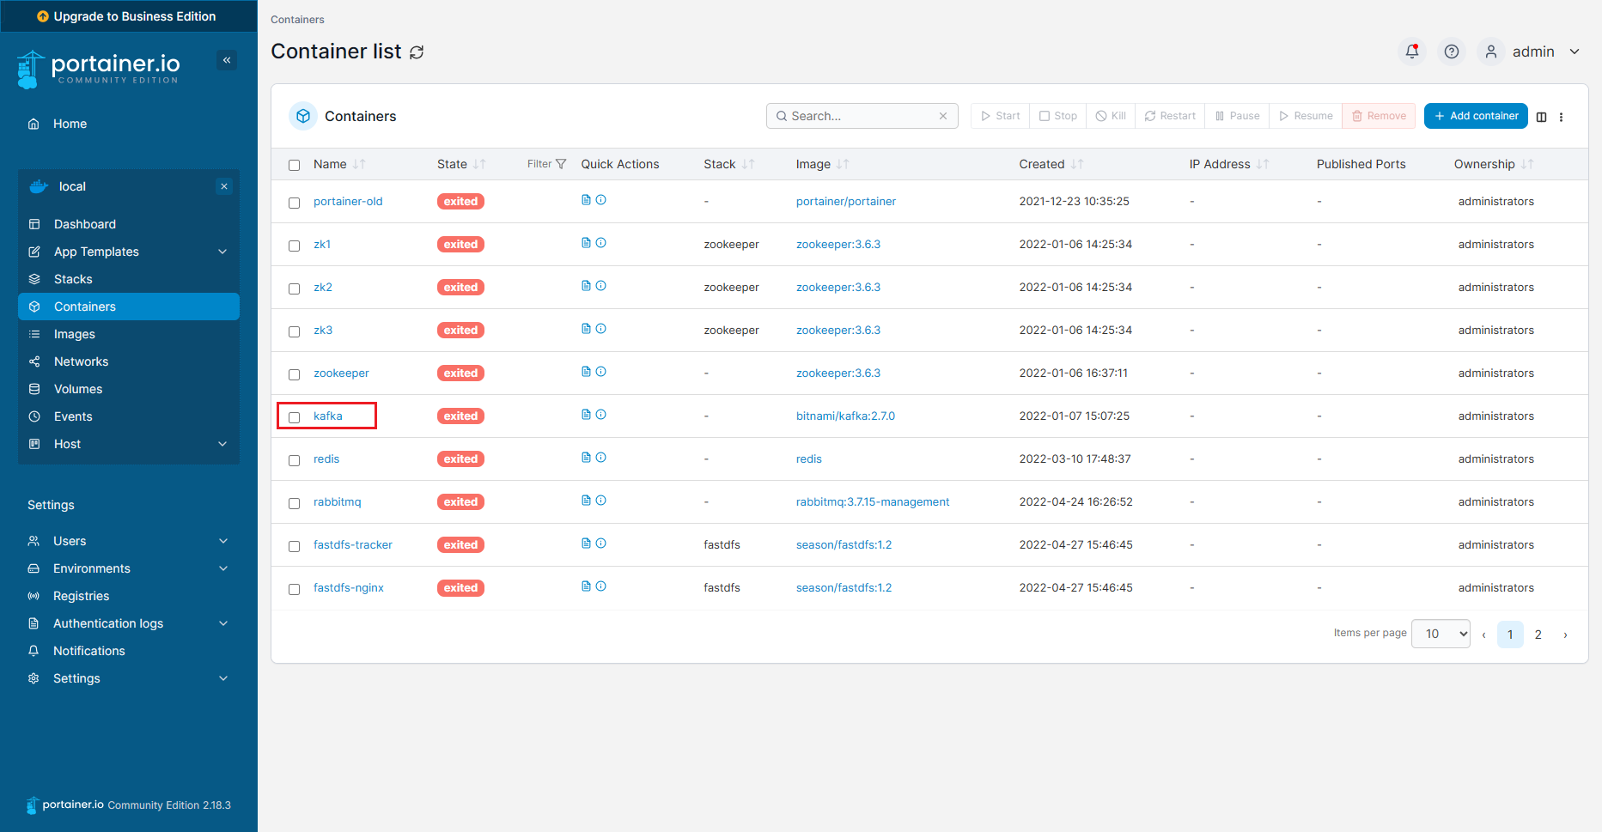This screenshot has width=1602, height=832.
Task: Expand the App Templates menu chevron
Action: (222, 252)
